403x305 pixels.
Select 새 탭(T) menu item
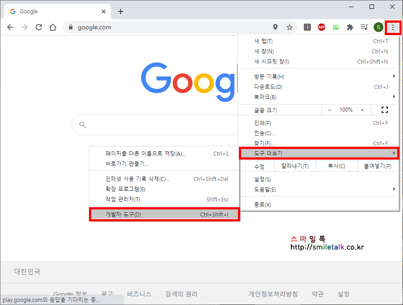(318, 41)
